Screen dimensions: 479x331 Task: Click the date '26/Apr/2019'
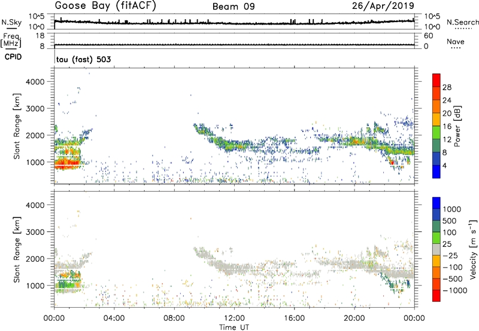(383, 6)
